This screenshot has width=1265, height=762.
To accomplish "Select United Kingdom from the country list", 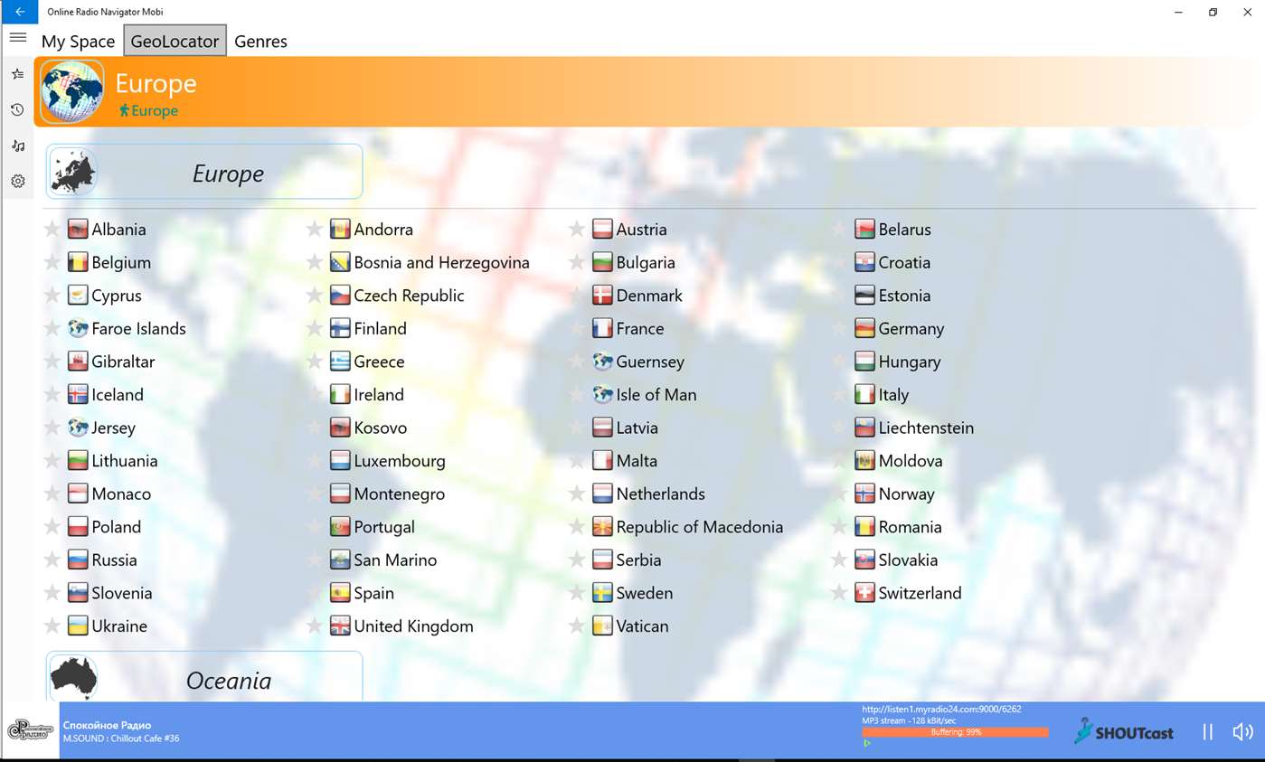I will coord(412,626).
